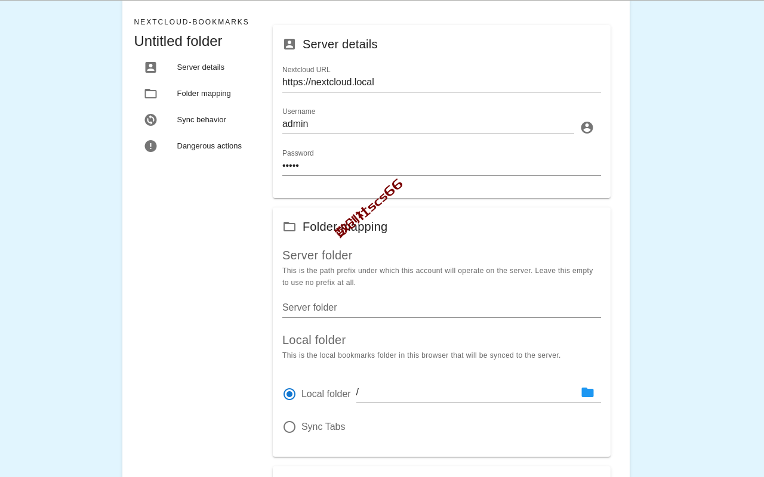Click the Server details sidebar account icon

tap(150, 67)
